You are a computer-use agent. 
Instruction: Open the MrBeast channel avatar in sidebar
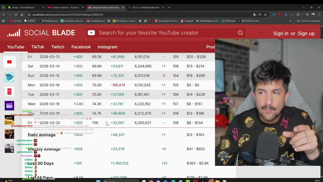(9, 77)
